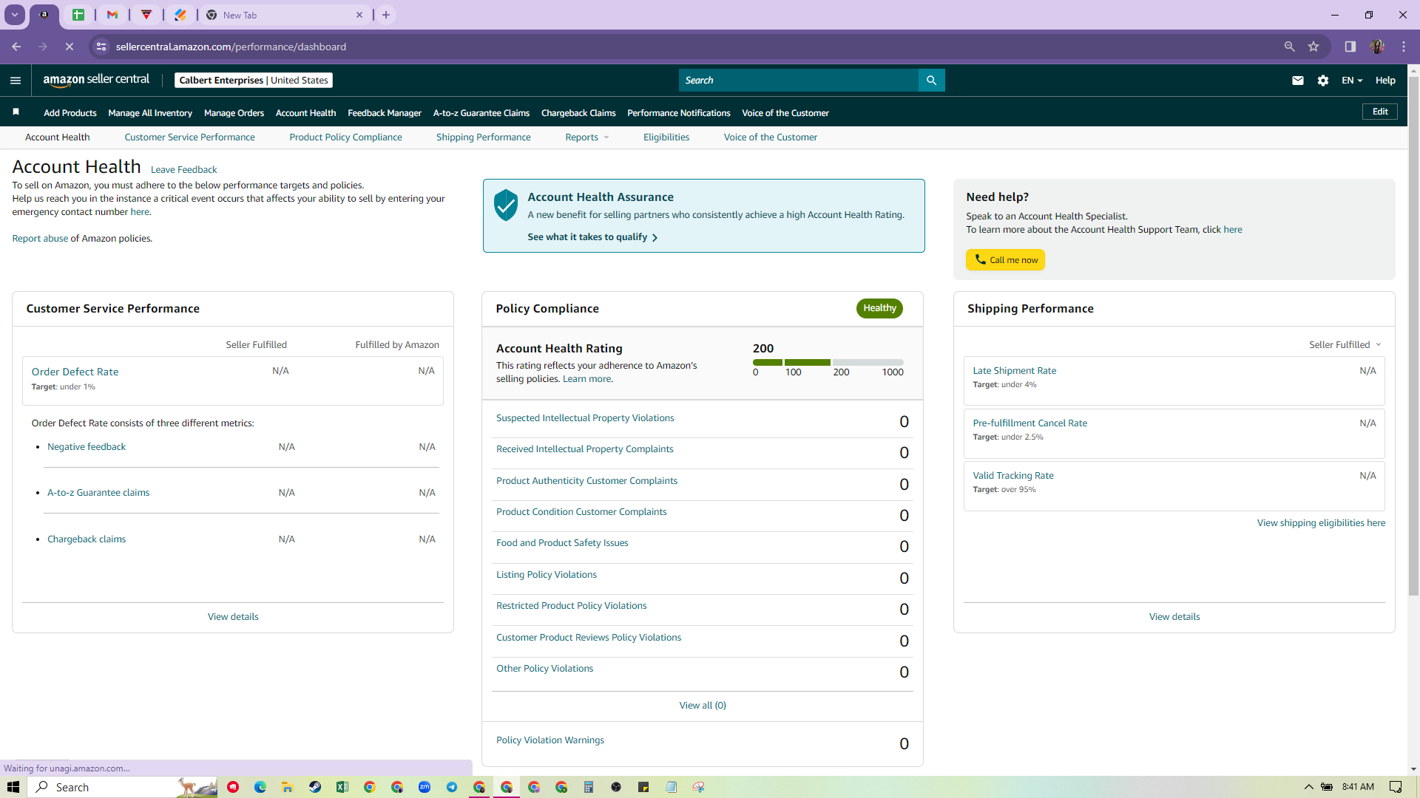The image size is (1420, 798).
Task: Switch to Product Policy Compliance tab
Action: (345, 137)
